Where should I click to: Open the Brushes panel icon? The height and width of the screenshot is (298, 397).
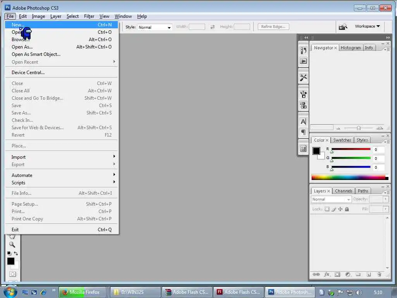pyautogui.click(x=303, y=94)
